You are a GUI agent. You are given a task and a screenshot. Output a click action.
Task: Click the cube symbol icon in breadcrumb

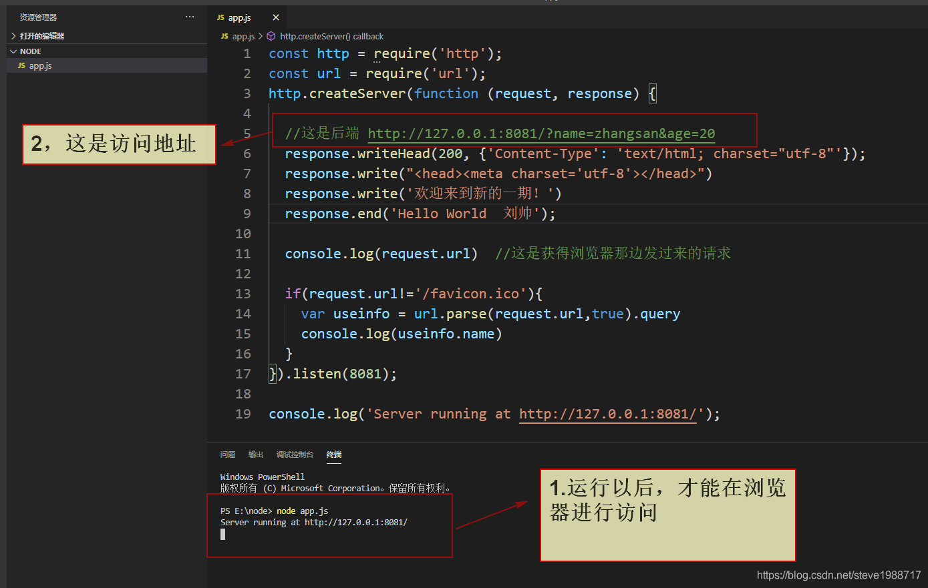tap(271, 37)
